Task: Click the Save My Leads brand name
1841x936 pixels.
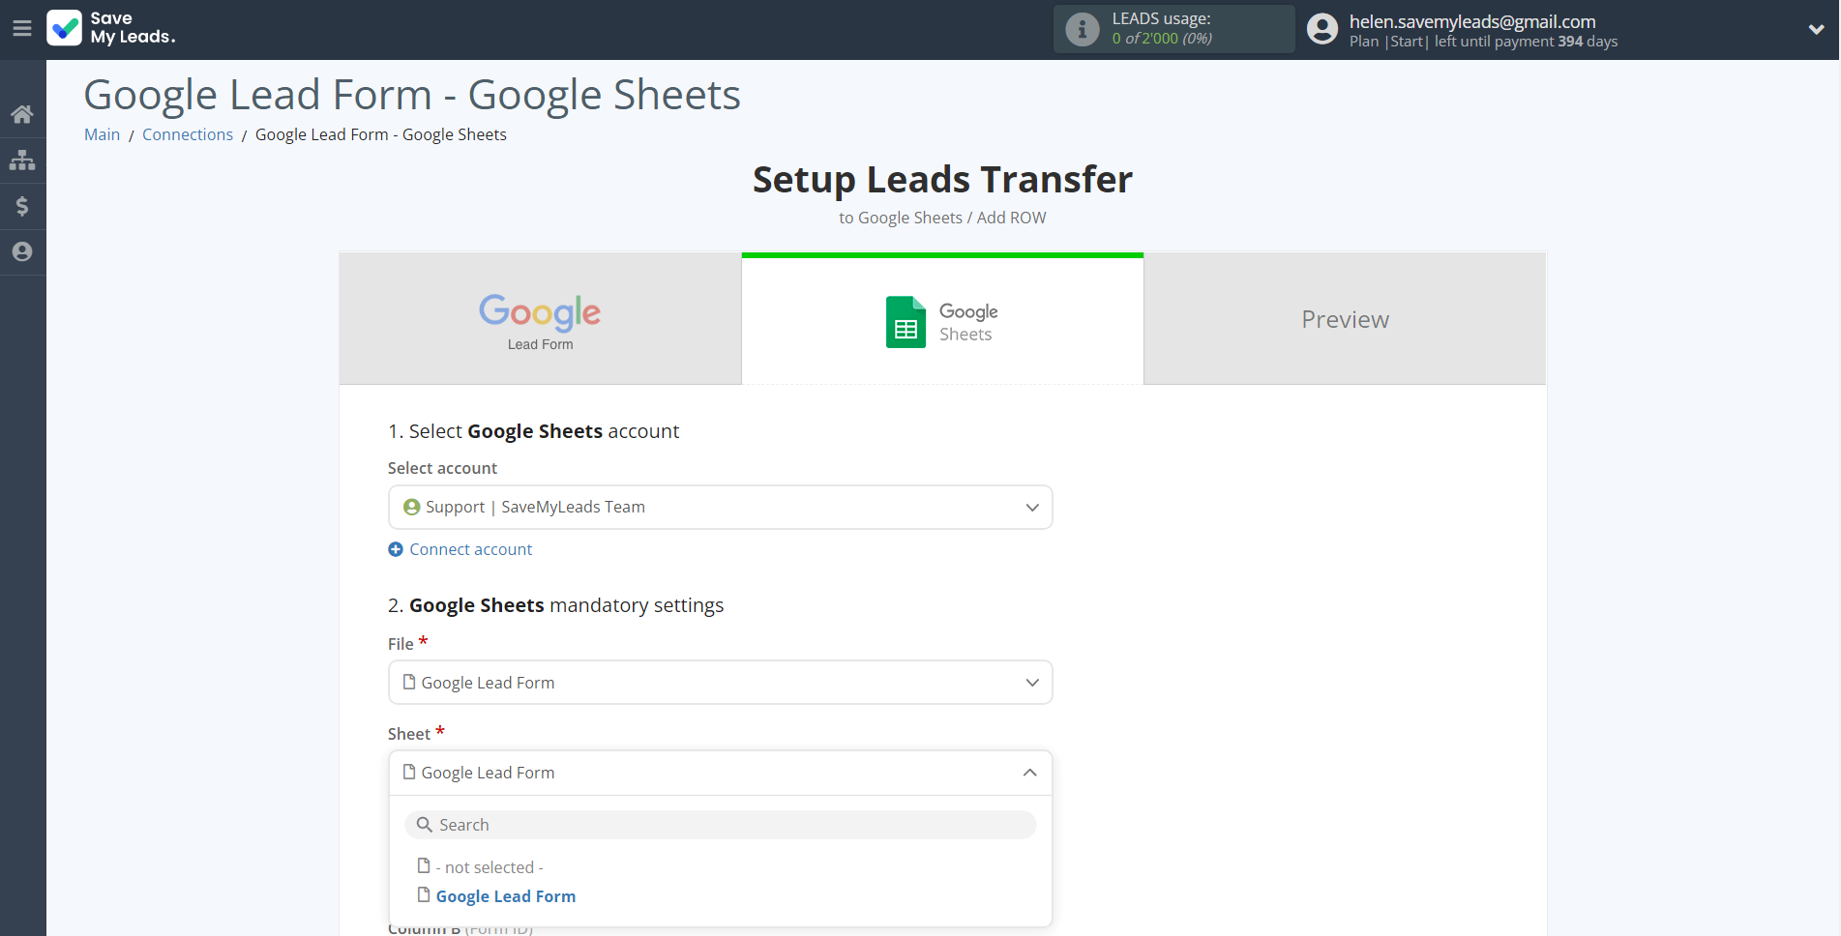Action: tap(133, 28)
